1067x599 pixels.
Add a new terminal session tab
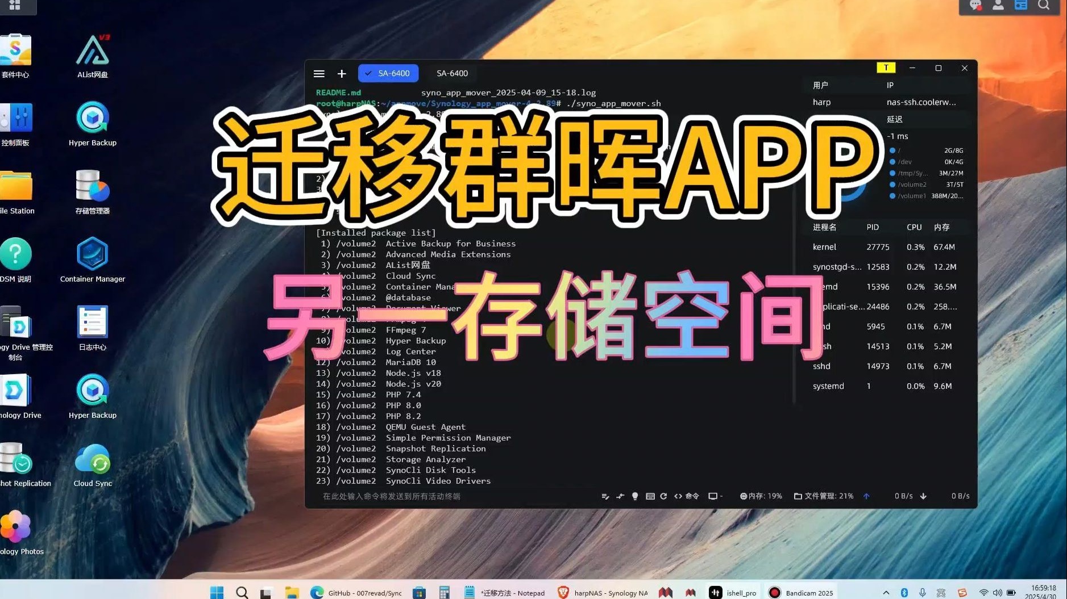coord(342,74)
